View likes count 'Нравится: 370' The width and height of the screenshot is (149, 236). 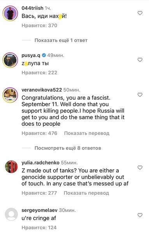pyautogui.click(x=39, y=25)
